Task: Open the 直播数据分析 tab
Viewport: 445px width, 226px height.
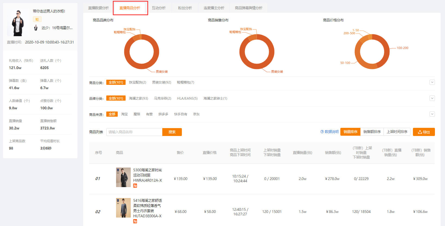Action: click(98, 8)
